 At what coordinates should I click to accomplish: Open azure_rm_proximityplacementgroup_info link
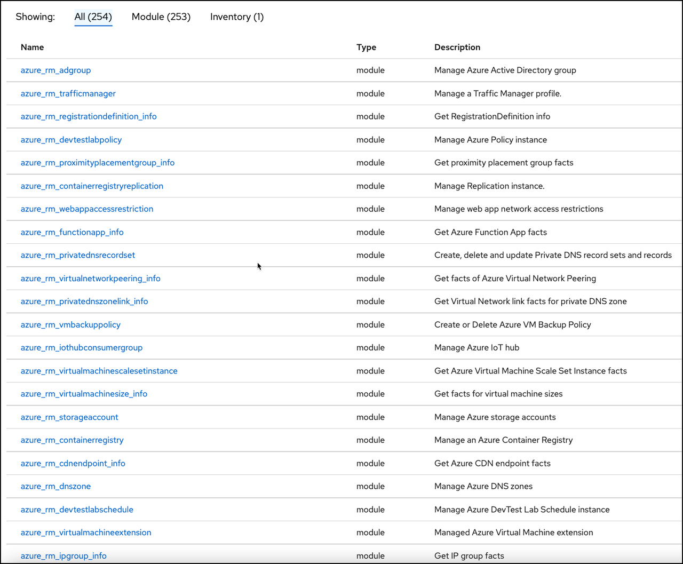(97, 162)
